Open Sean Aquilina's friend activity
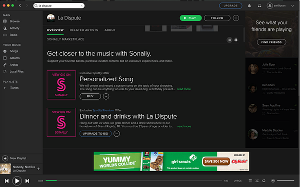This screenshot has height=187, width=300. [271, 109]
